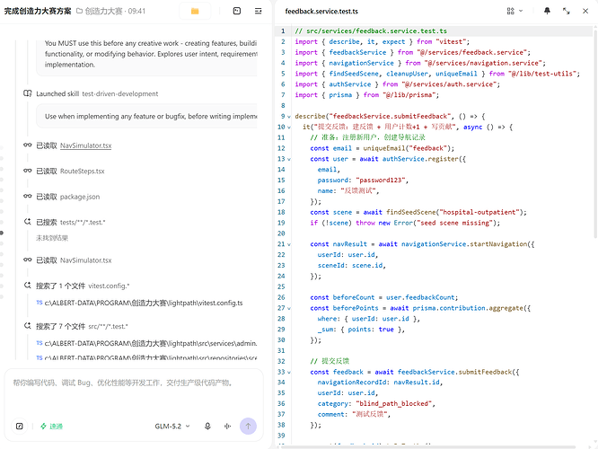
Task: Click the 'vitest' import string on line 2
Action: pos(451,41)
